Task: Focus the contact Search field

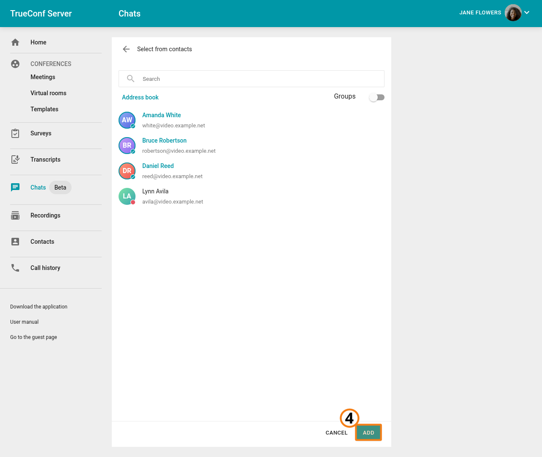Action: pyautogui.click(x=258, y=79)
